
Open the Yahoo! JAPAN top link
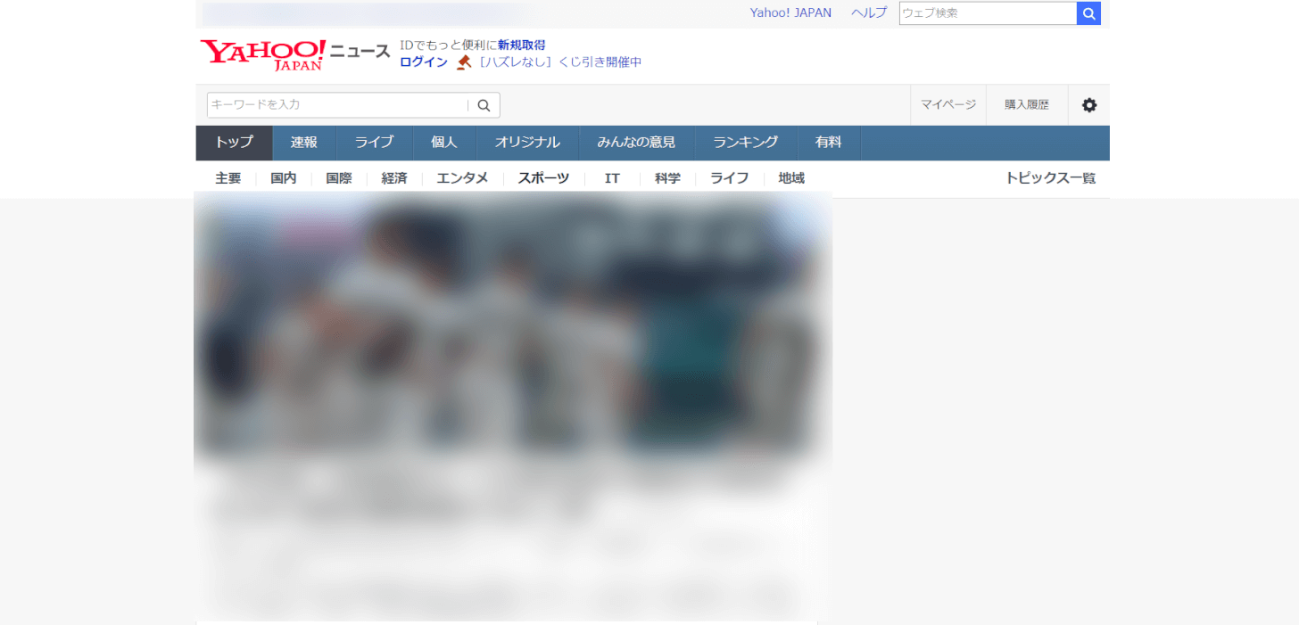tap(790, 12)
